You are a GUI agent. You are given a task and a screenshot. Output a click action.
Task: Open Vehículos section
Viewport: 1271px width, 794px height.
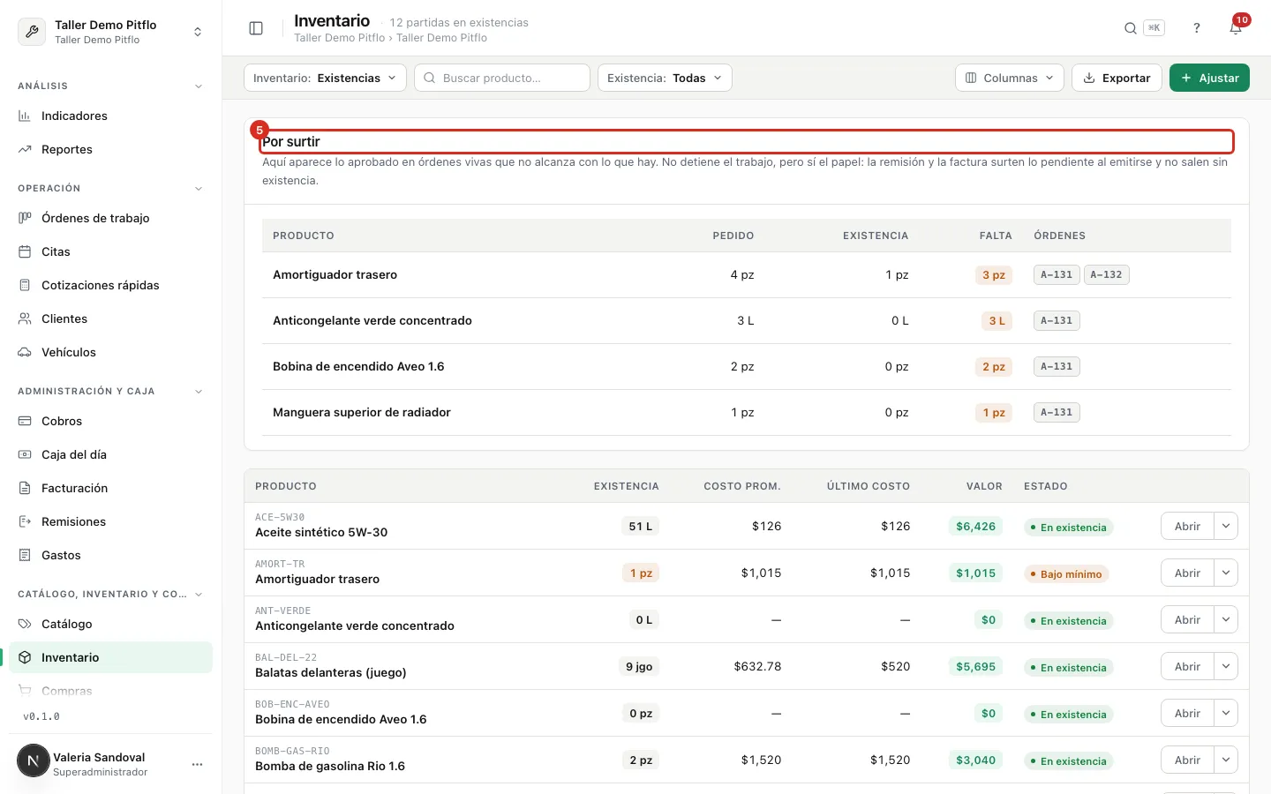pos(110,352)
